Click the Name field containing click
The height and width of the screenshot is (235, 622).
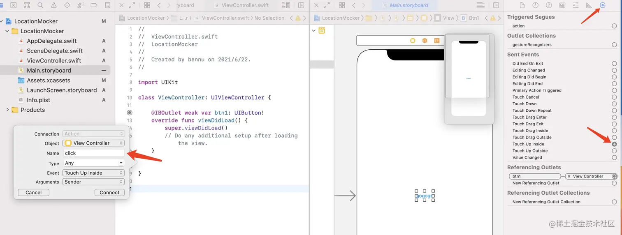pyautogui.click(x=93, y=153)
